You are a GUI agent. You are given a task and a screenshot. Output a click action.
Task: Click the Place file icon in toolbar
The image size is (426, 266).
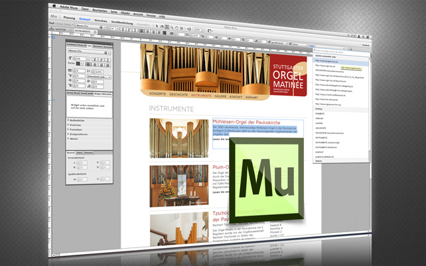click(189, 29)
